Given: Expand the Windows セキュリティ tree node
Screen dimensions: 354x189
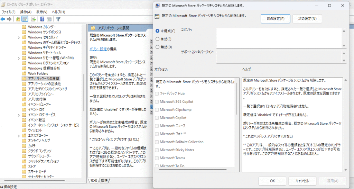Looking at the screenshot, I should point(19,37).
